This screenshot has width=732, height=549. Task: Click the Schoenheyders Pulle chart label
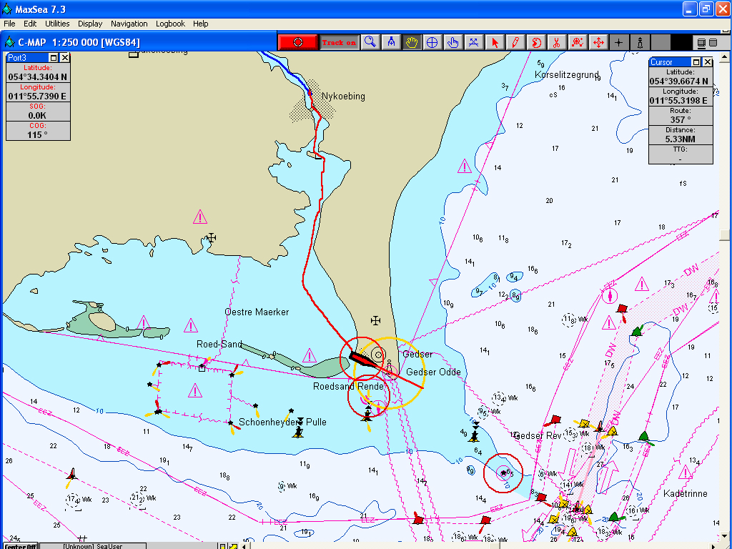tap(282, 422)
